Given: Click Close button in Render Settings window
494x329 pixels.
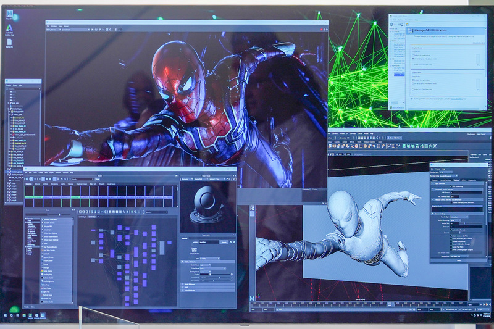Looking at the screenshot, I should click(x=459, y=260).
